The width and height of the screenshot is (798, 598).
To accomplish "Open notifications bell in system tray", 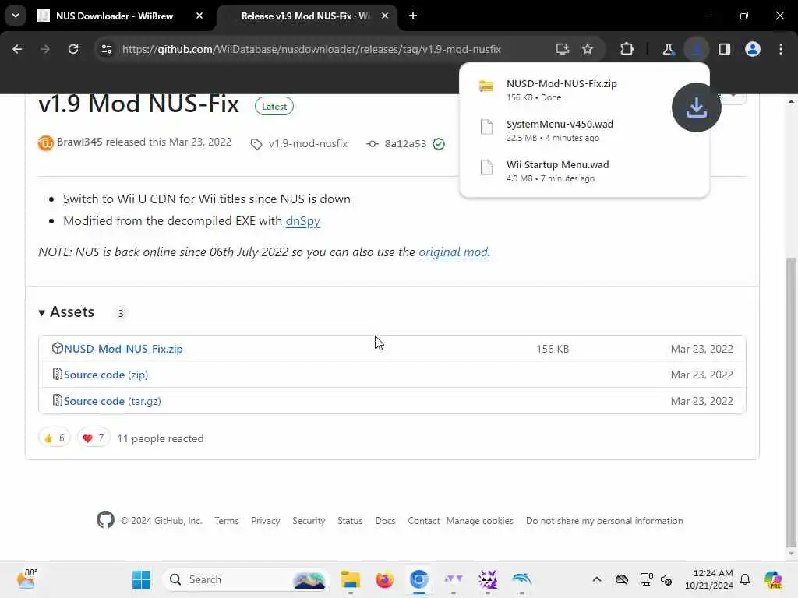I will 745,579.
